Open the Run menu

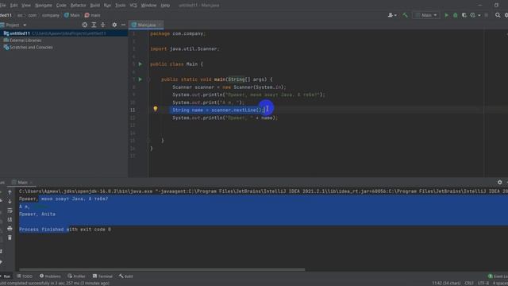[107, 6]
